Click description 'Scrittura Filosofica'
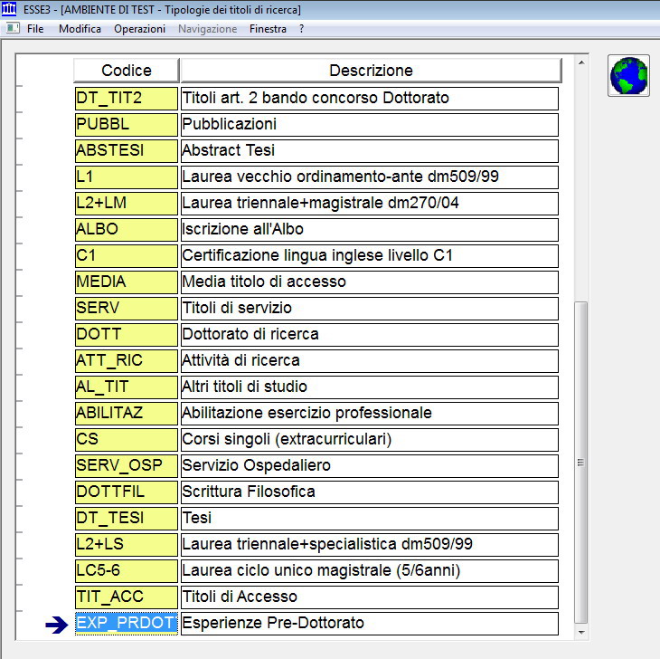 click(x=370, y=492)
